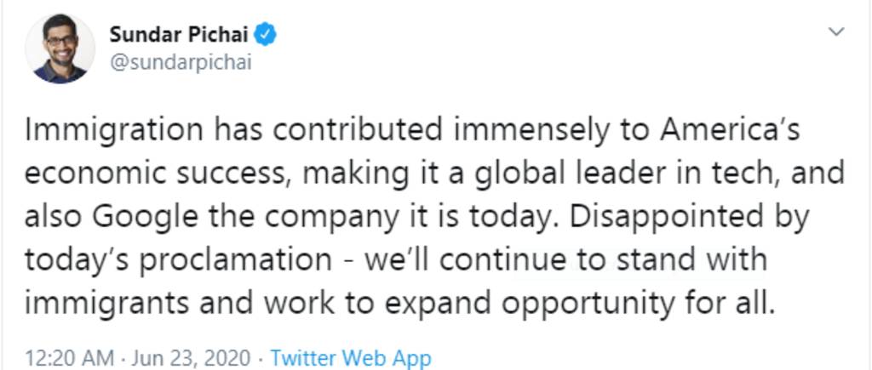The image size is (872, 370).
Task: Click the blue verified checkmark badge
Action: tap(266, 35)
